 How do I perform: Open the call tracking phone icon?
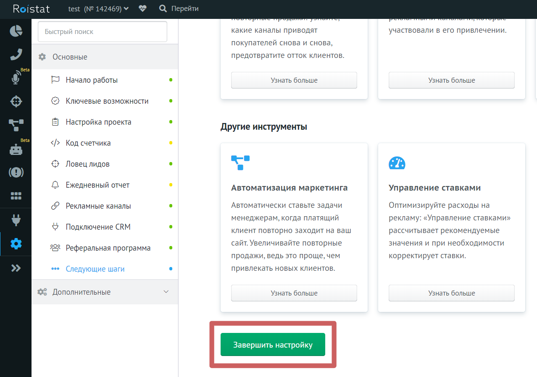click(x=16, y=55)
